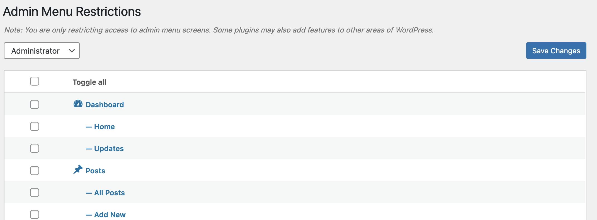Click the Dashboard gauge icon
Screen dimensions: 597x220
(x=78, y=104)
